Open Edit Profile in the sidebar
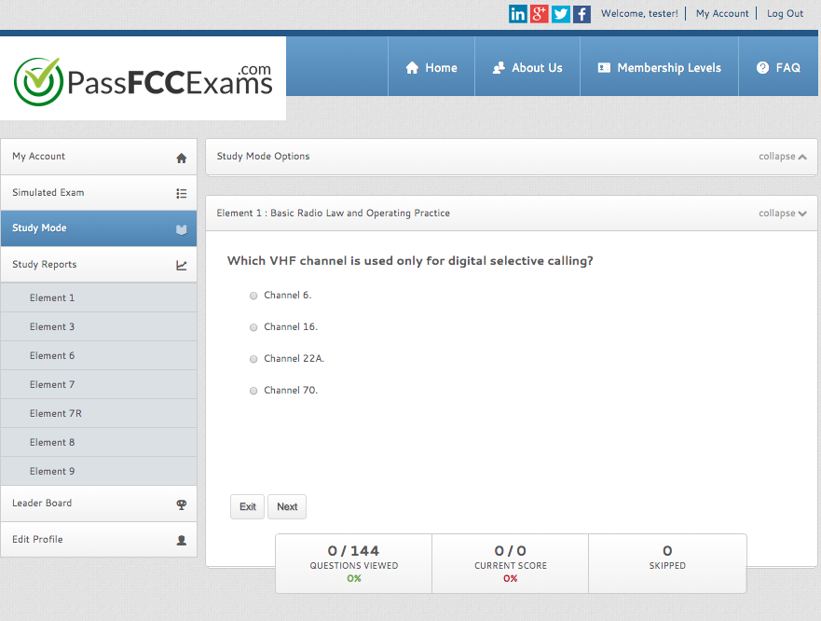The image size is (821, 621). (x=37, y=539)
